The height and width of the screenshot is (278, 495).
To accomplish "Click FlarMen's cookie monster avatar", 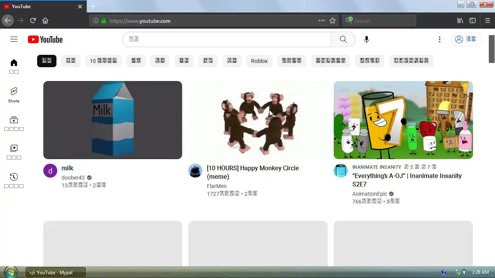I will 195,171.
